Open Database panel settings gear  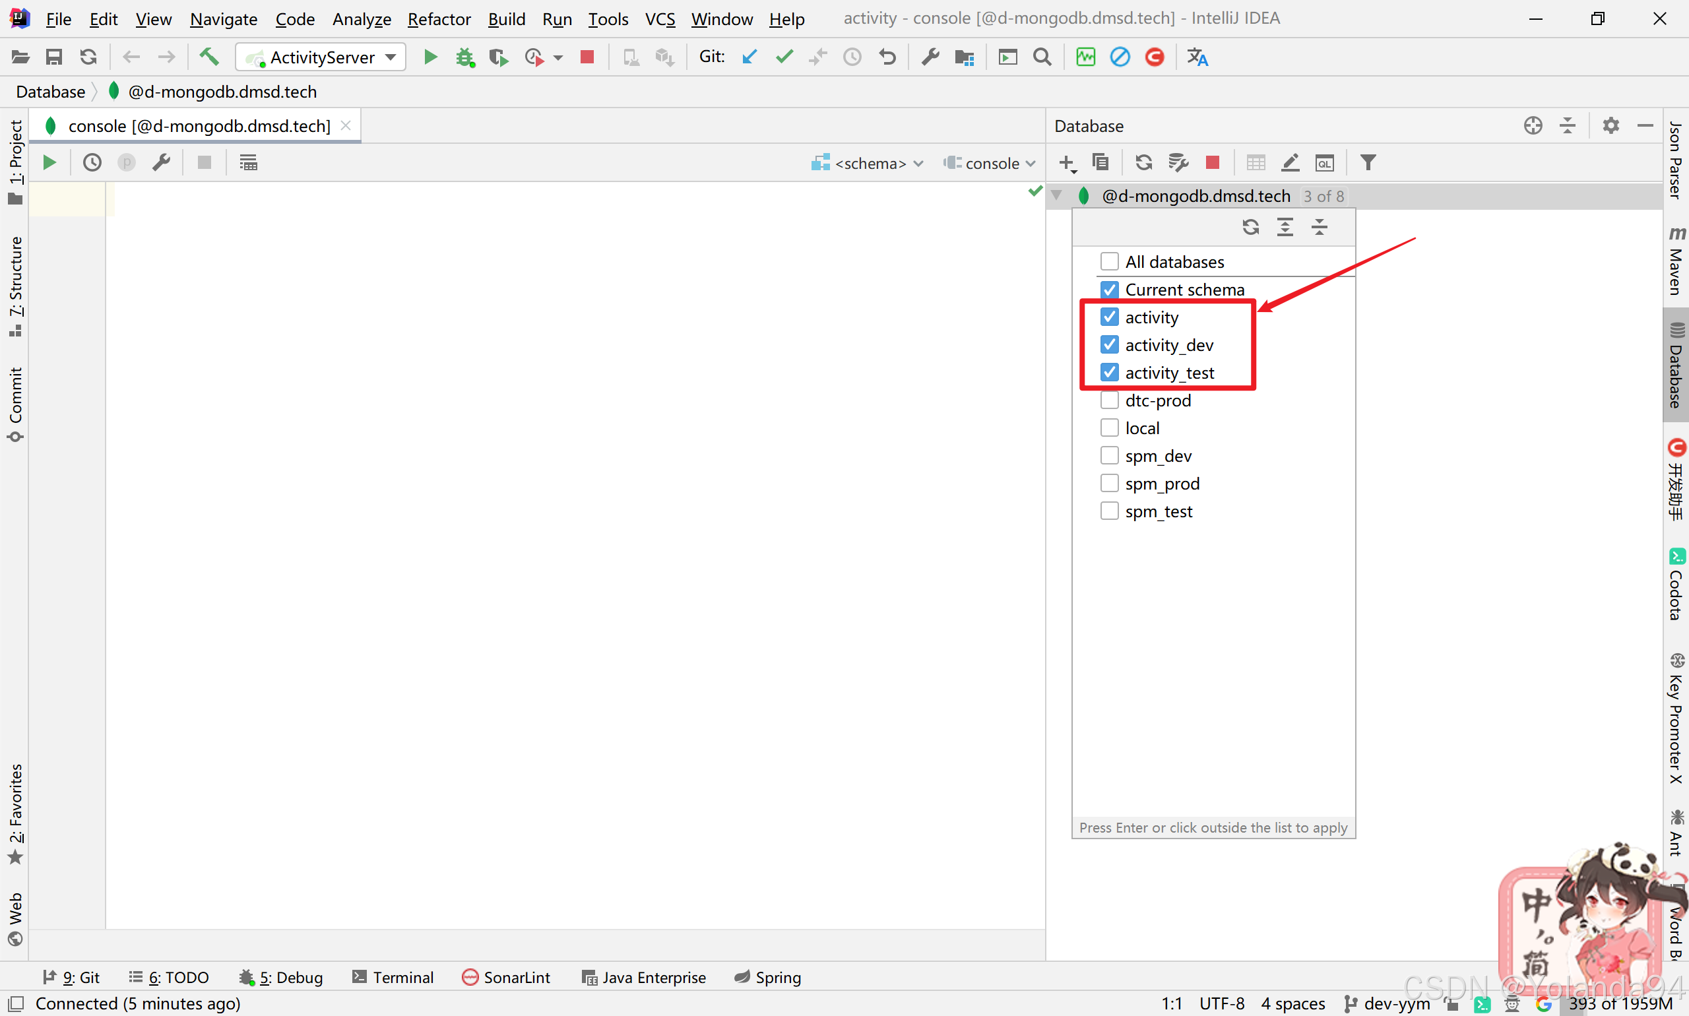click(1610, 126)
